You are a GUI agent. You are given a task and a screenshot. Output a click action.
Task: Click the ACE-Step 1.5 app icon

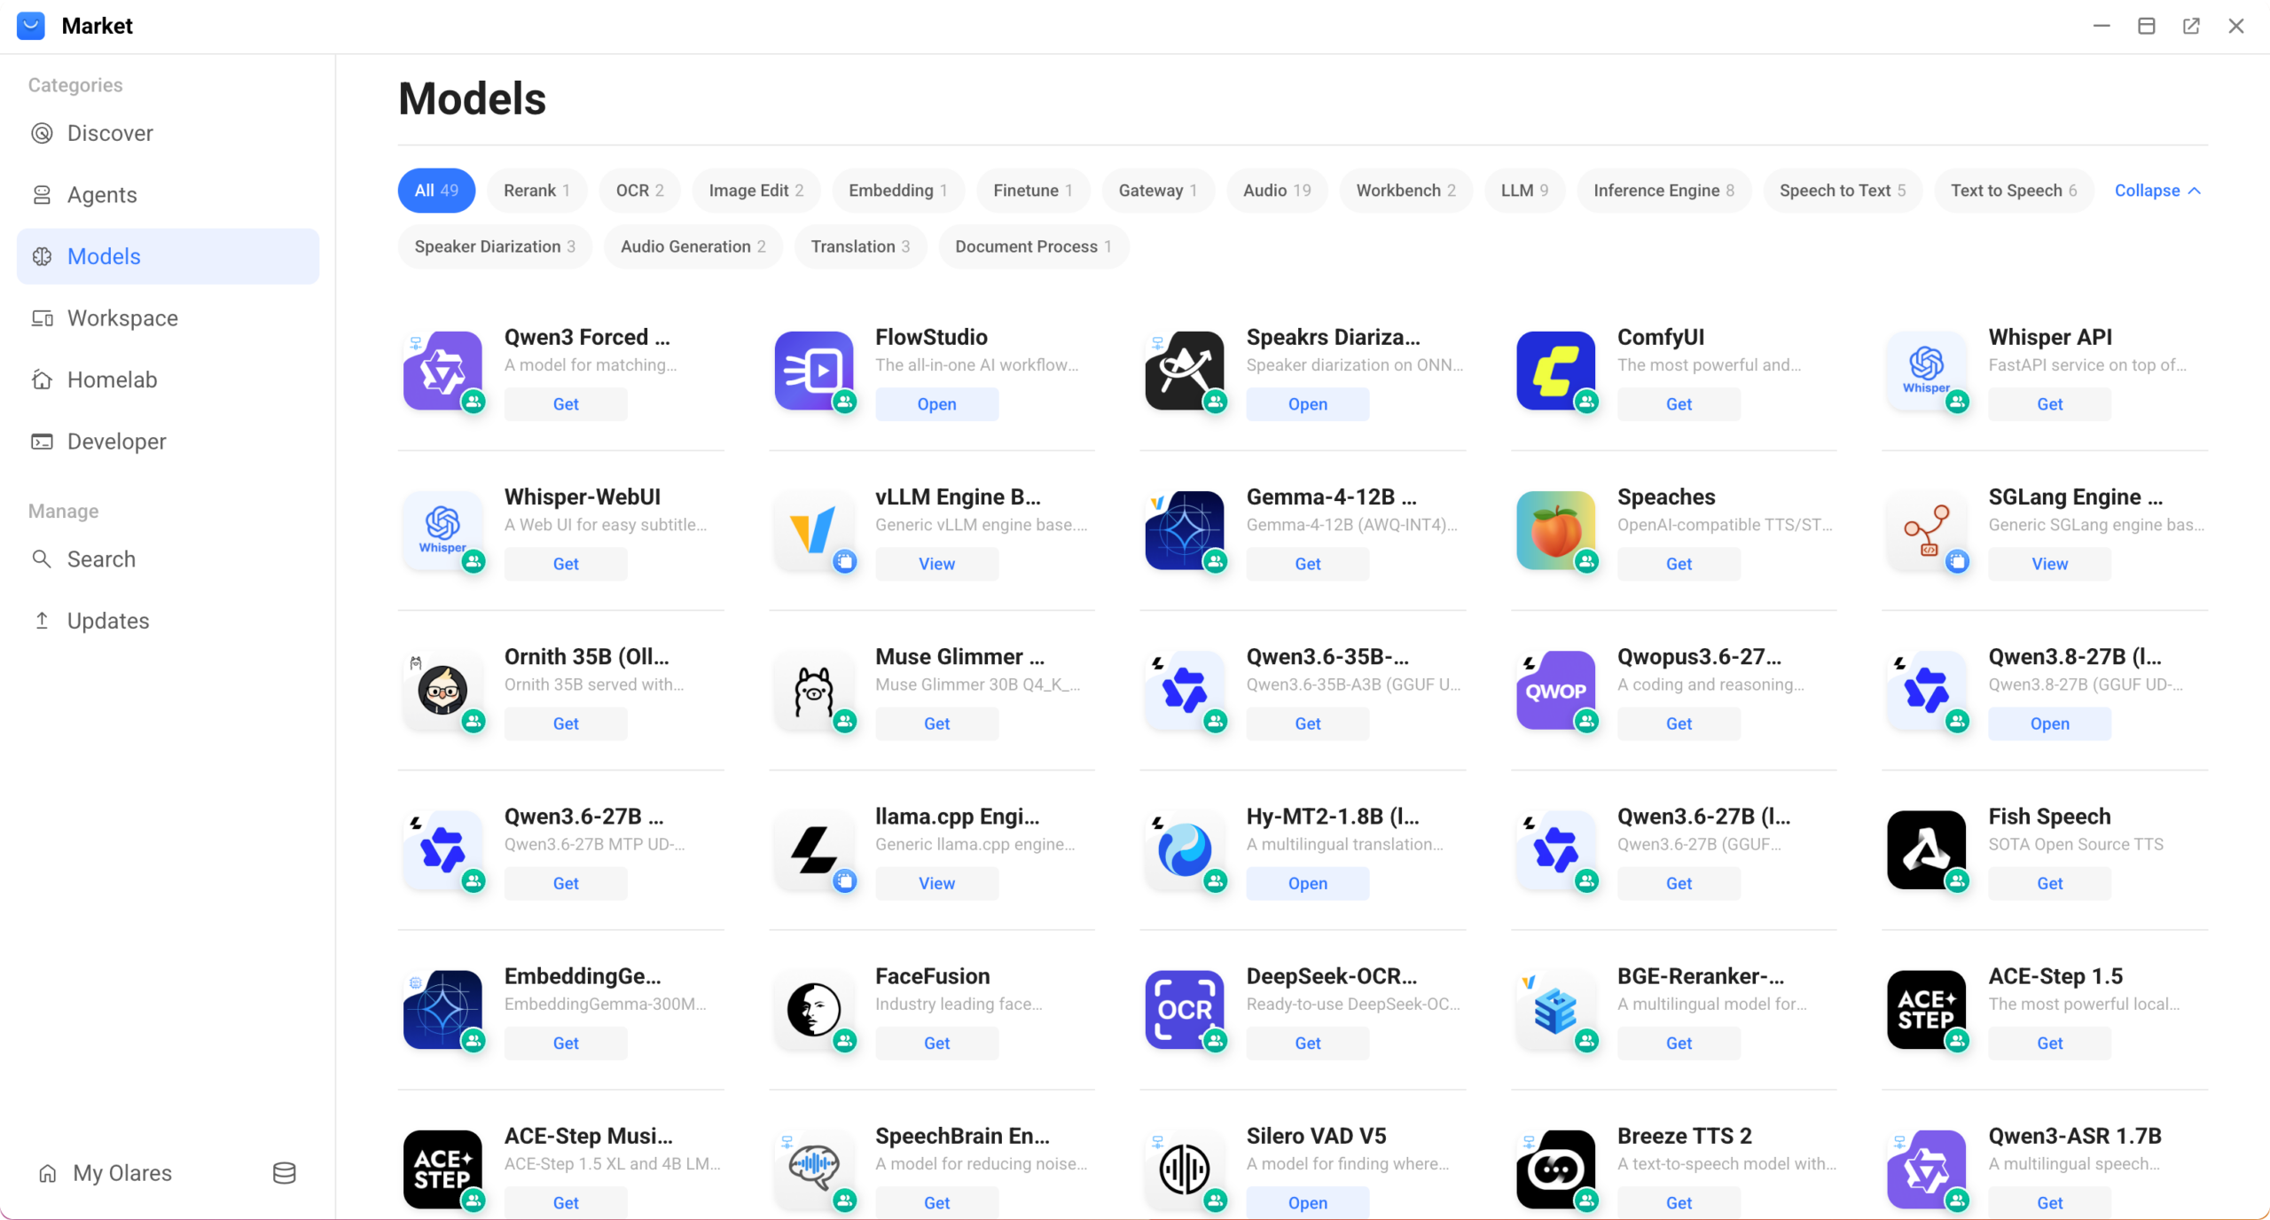[x=1926, y=1009]
